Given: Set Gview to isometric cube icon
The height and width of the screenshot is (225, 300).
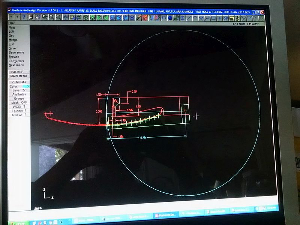Looking at the screenshot, I should click(86, 17).
